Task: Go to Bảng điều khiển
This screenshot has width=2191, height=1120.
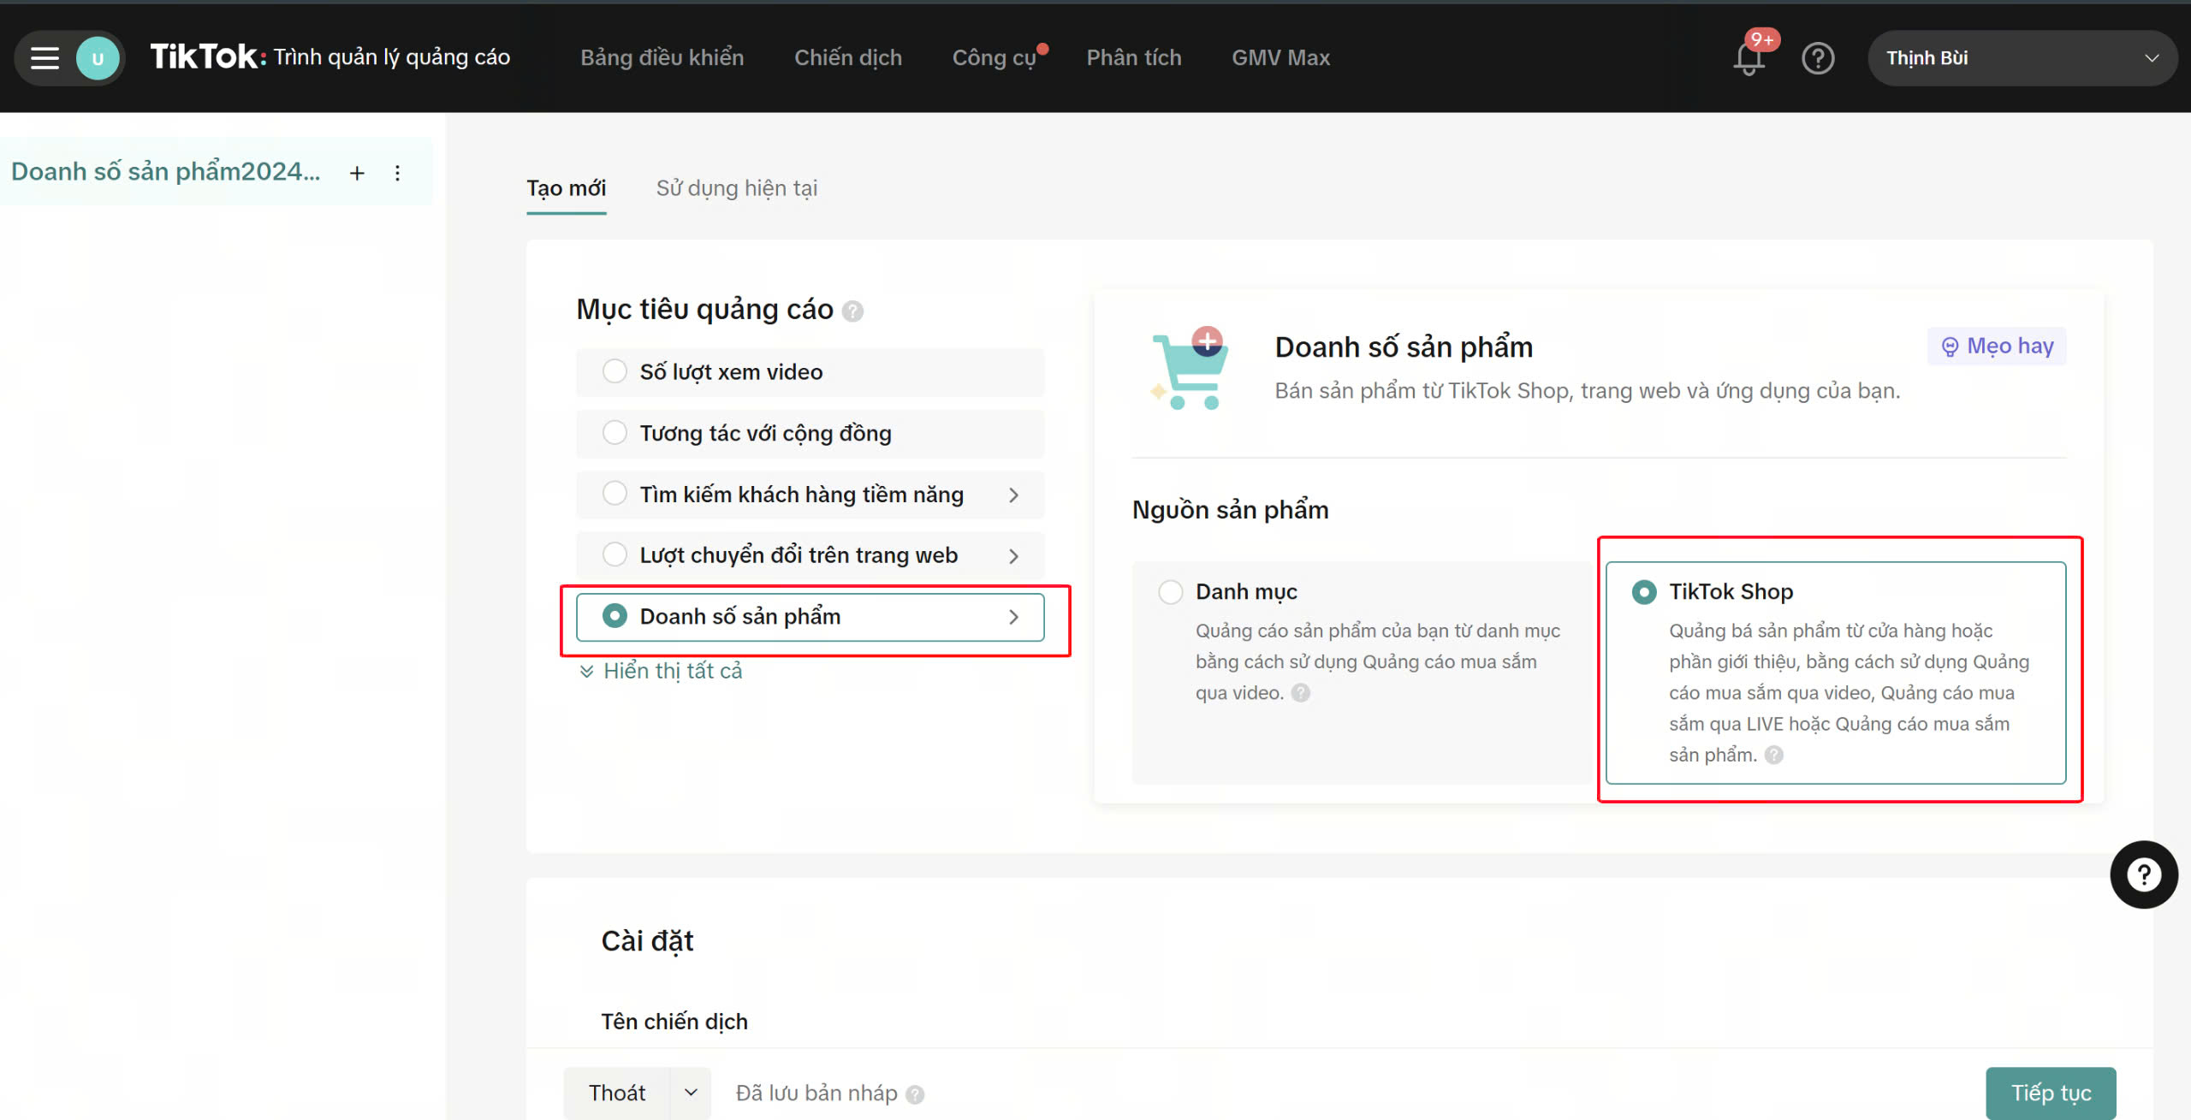Action: pos(662,57)
